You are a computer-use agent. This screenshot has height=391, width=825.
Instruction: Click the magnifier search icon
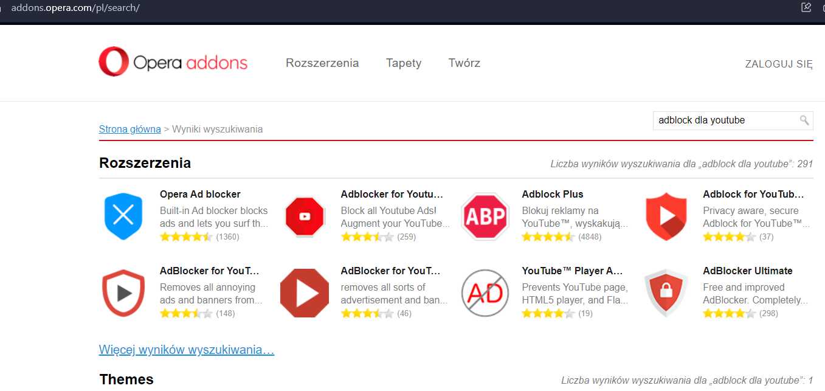[x=804, y=120]
